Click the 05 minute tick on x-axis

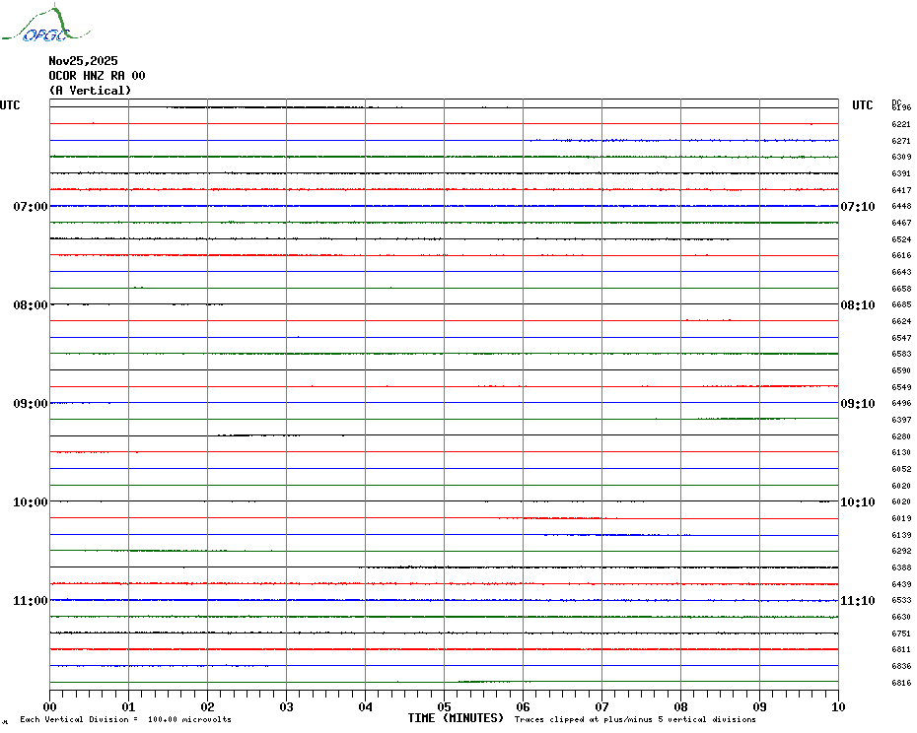[x=444, y=706]
